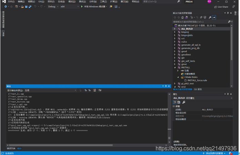Image resolution: width=240 pixels, height=155 pixels.
Task: Click Solution Explorer home icon
Action: click(182, 18)
